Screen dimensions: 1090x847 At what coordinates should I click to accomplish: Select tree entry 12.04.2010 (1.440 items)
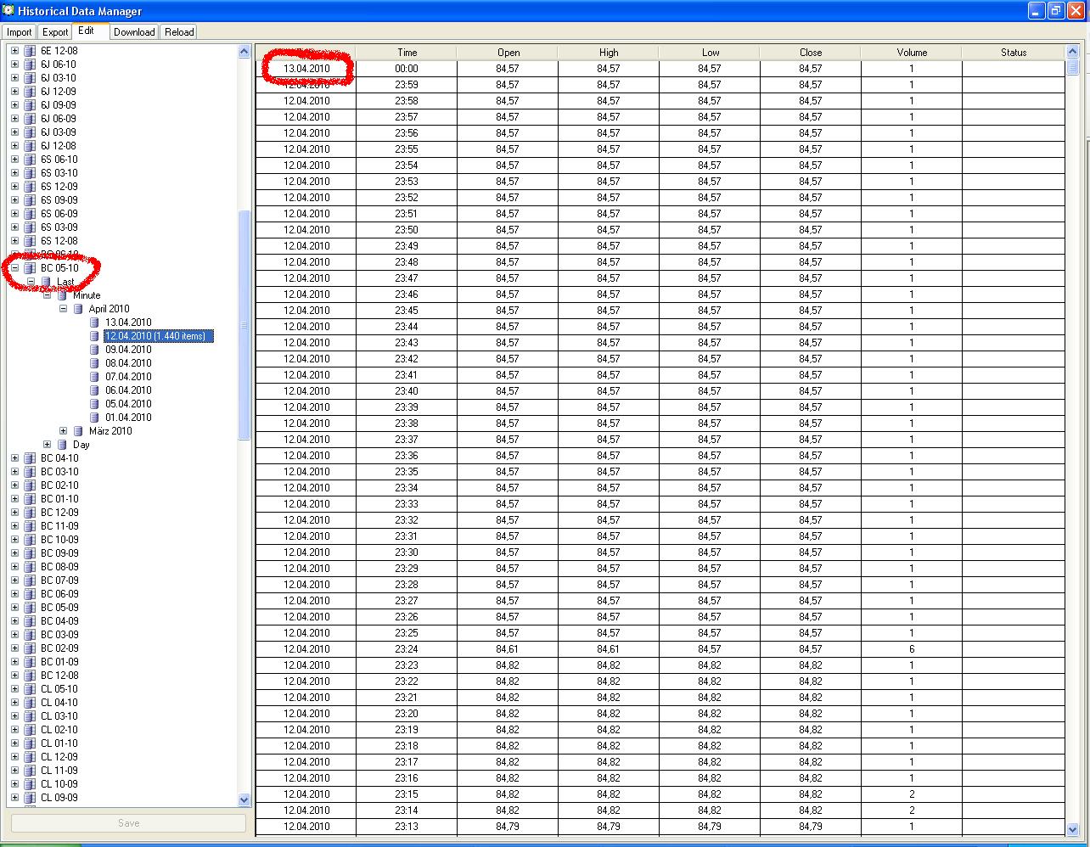(x=159, y=336)
